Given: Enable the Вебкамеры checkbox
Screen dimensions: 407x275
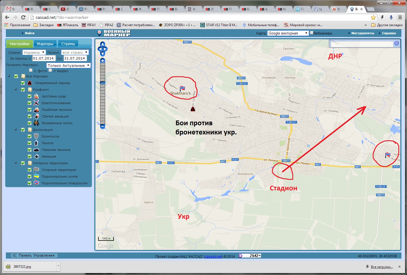Looking at the screenshot, I should (312, 33).
